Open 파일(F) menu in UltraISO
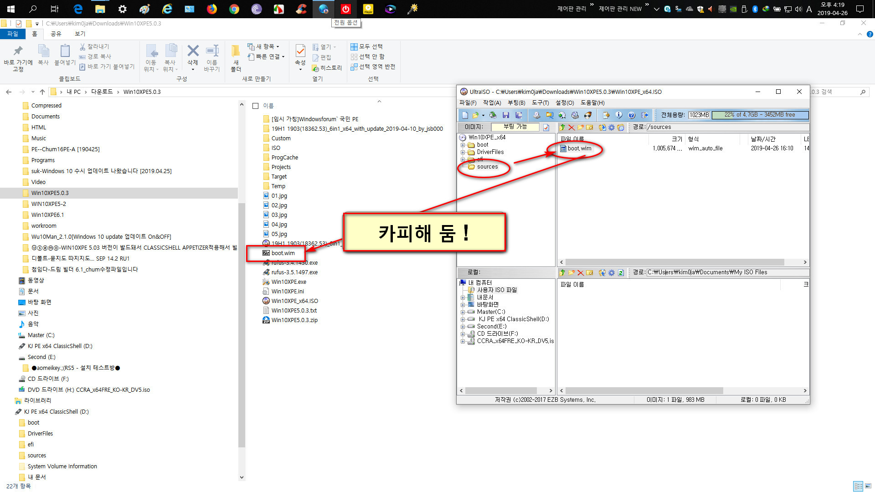This screenshot has height=492, width=875. tap(468, 103)
